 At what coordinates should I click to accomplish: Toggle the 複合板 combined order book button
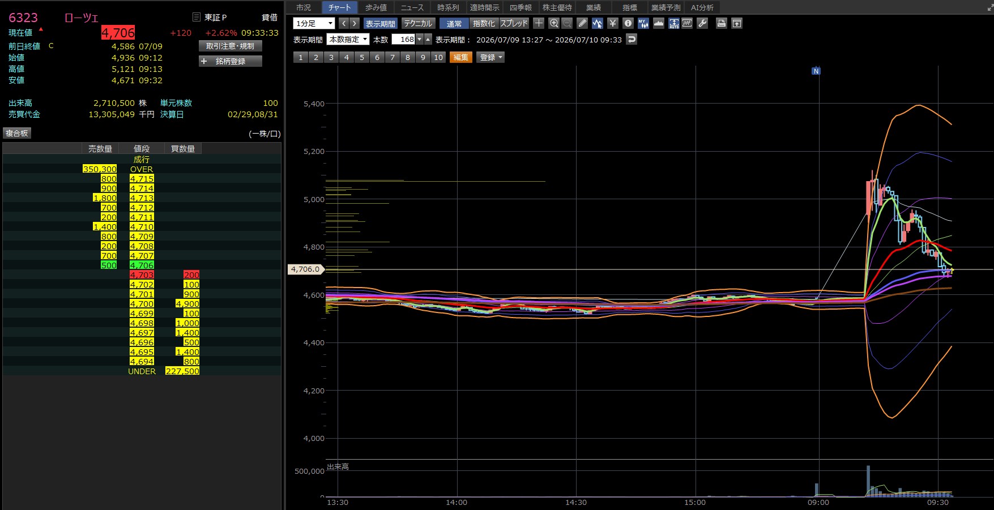[x=17, y=133]
